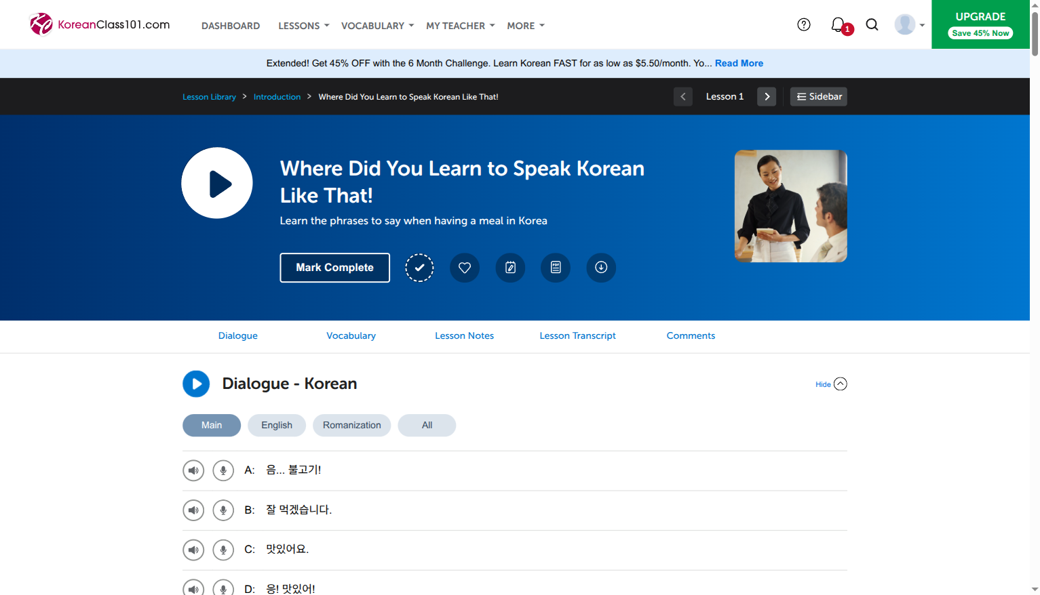This screenshot has height=595, width=1040.
Task: Go to next lesson arrow
Action: pos(767,97)
